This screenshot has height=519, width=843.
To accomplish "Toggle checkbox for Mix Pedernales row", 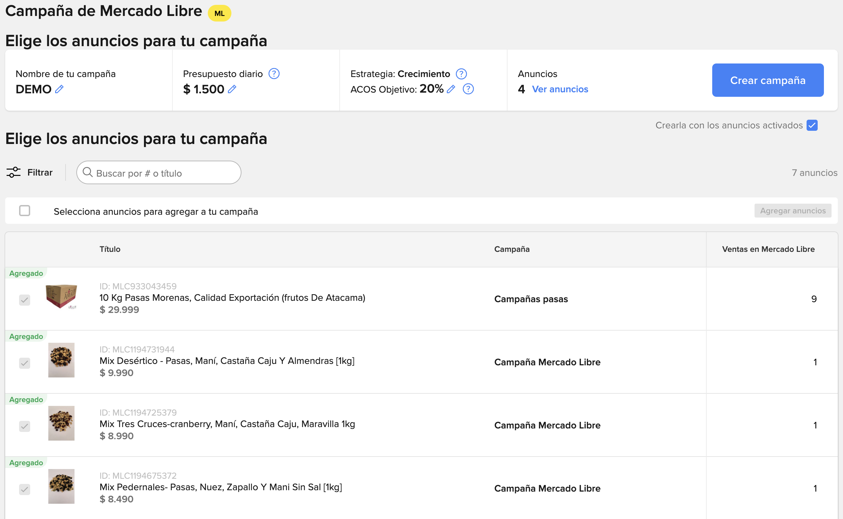I will point(25,489).
